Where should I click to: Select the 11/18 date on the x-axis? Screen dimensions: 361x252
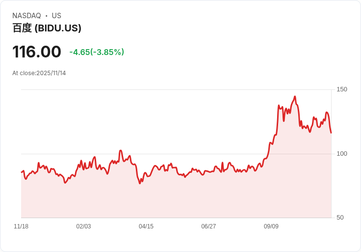click(21, 226)
